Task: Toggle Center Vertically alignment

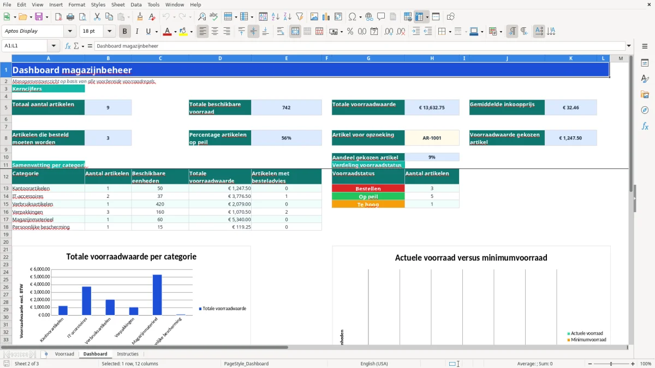Action: pos(253,31)
